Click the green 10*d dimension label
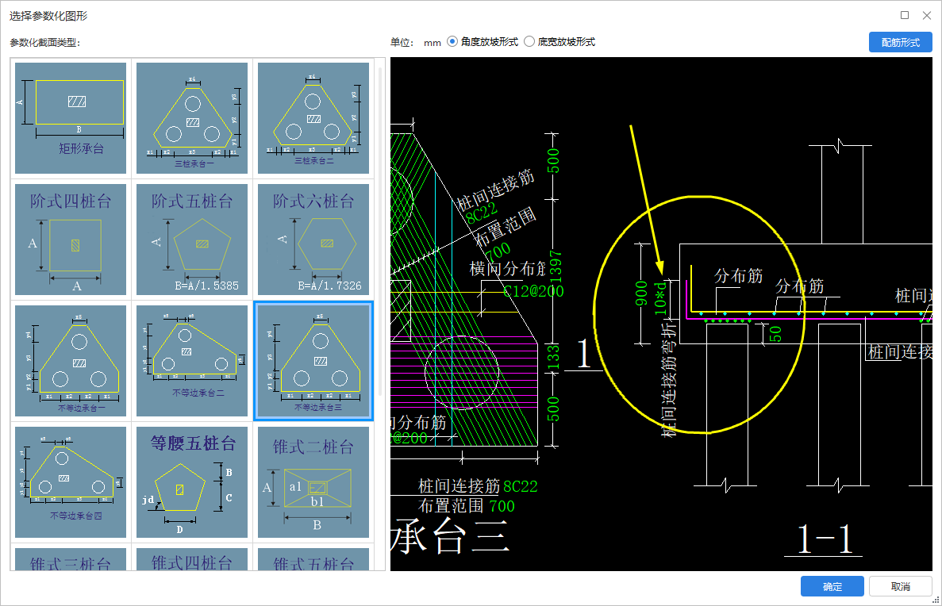The image size is (942, 606). (660, 298)
